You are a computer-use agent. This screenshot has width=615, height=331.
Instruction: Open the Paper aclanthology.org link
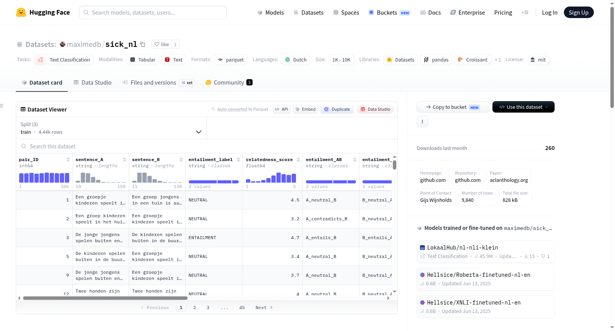tap(509, 177)
